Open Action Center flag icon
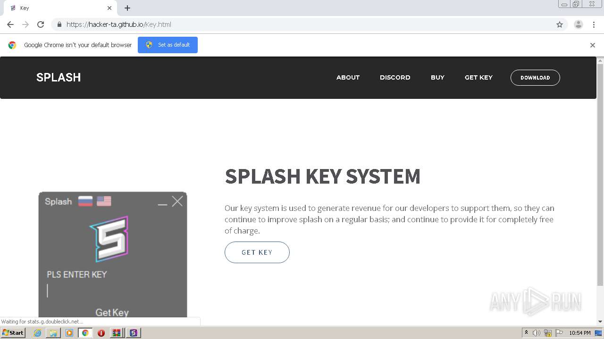604x339 pixels. pos(559,333)
